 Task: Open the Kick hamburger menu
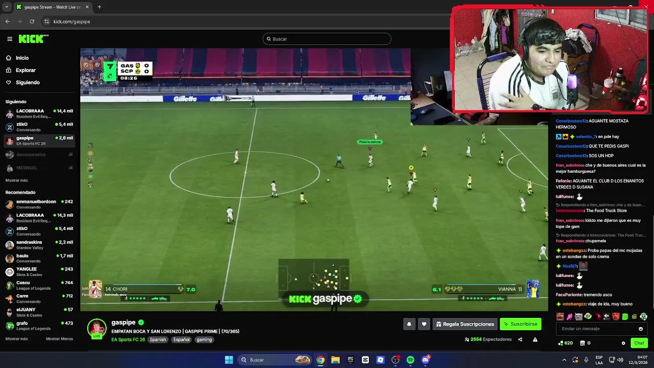coord(10,39)
